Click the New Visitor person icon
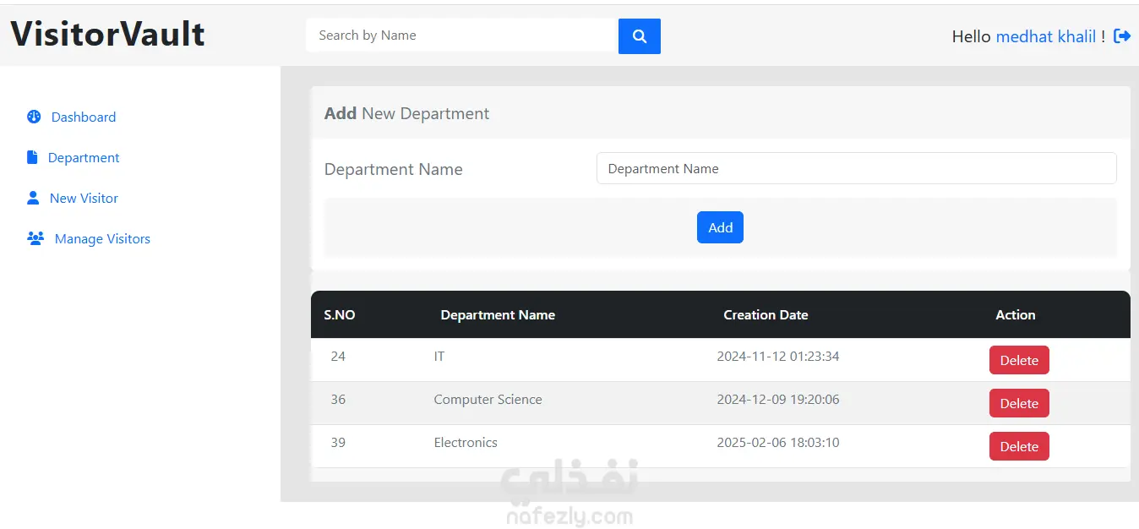This screenshot has height=529, width=1139. [x=33, y=198]
